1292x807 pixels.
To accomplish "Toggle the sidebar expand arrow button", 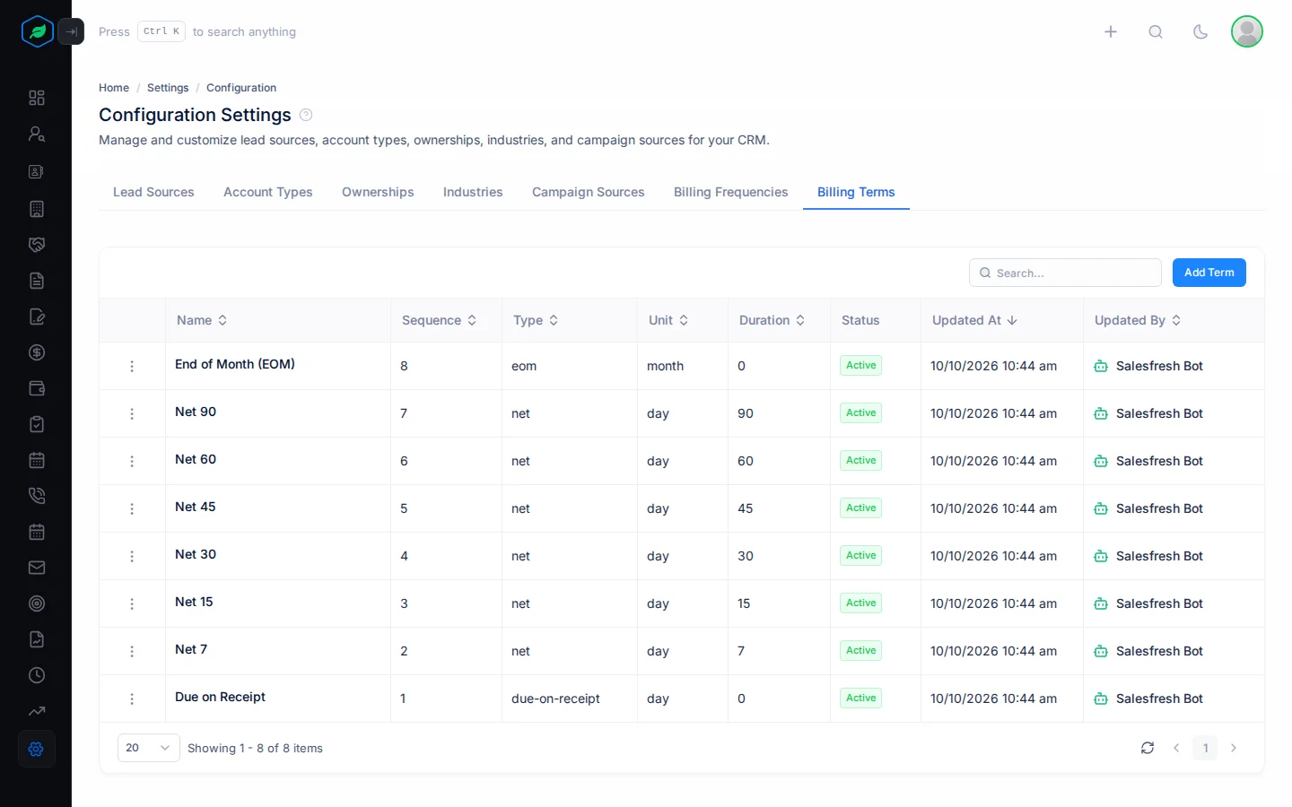I will tap(71, 31).
